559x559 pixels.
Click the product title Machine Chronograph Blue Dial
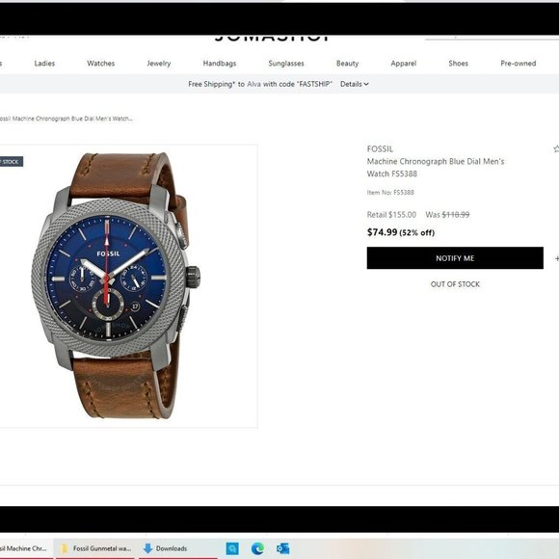coord(436,168)
